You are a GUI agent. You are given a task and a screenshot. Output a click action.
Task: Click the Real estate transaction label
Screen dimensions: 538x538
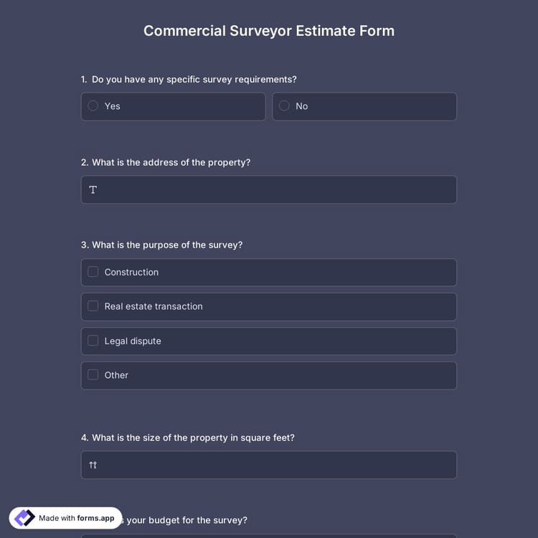[154, 306]
